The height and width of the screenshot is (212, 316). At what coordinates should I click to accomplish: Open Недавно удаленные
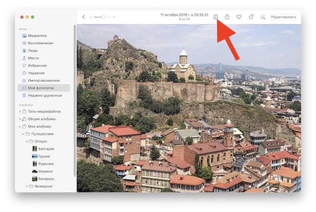point(44,96)
